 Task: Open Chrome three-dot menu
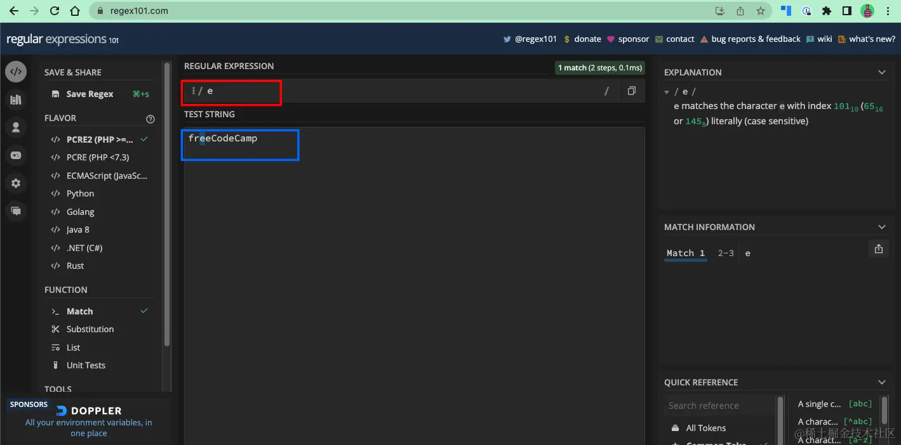click(888, 11)
